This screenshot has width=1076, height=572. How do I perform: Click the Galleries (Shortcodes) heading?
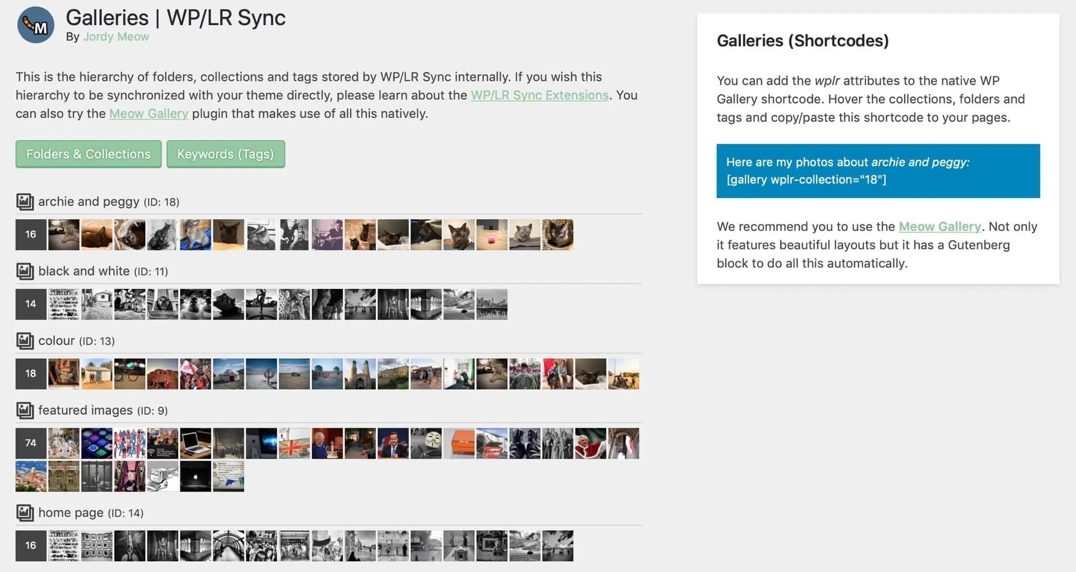pos(803,41)
